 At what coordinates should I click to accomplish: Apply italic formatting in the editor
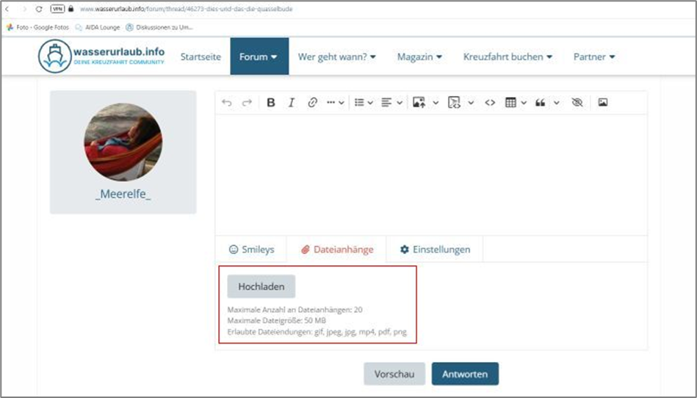click(x=292, y=103)
